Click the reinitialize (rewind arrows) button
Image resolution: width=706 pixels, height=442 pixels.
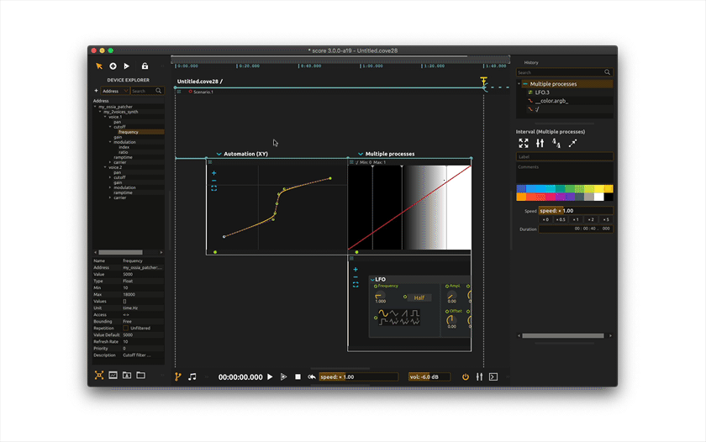(x=312, y=376)
